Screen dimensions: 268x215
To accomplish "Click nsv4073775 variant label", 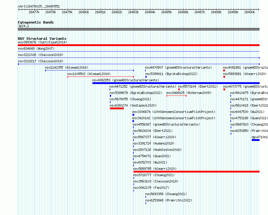I will [246, 86].
